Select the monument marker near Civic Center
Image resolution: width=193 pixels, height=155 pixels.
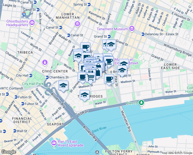(45, 63)
